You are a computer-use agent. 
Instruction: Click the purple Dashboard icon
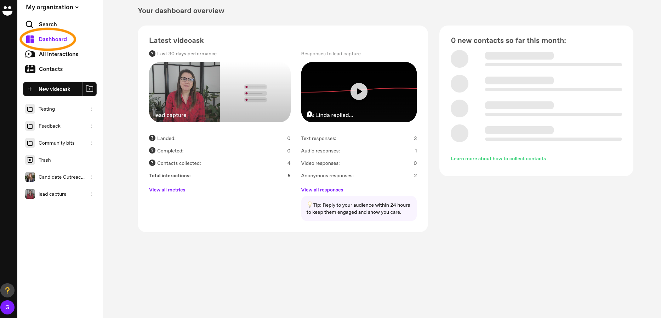click(x=30, y=39)
